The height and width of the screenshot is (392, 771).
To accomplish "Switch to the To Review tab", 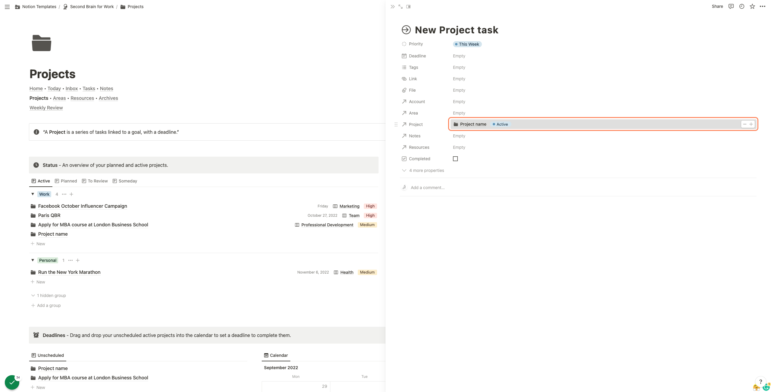I will 95,181.
